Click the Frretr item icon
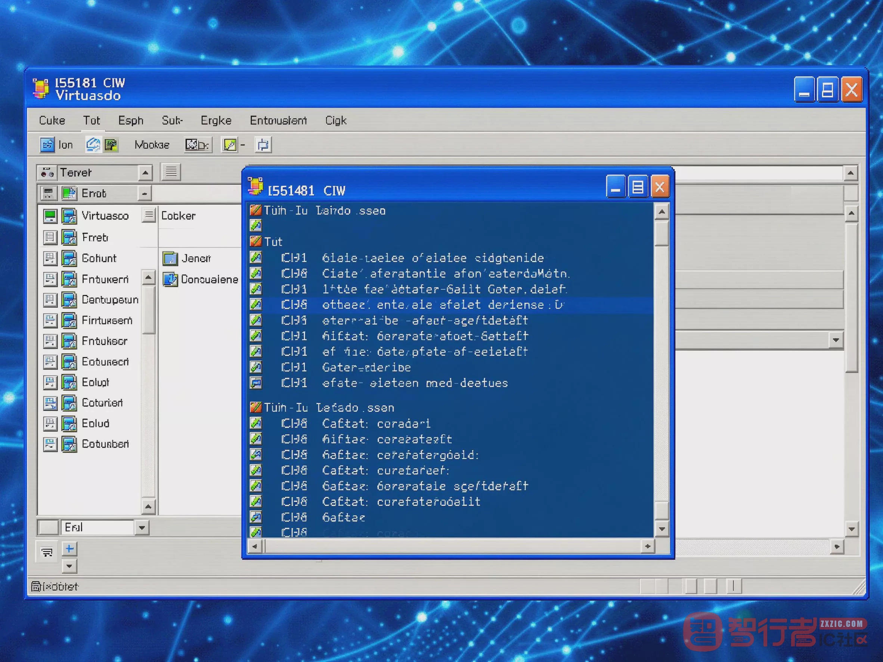The image size is (883, 662). point(69,237)
